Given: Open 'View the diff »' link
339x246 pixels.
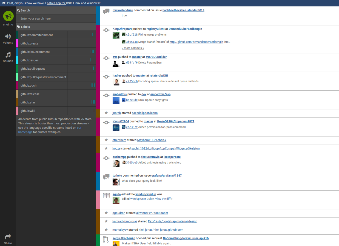Looking at the screenshot, I should [164, 199].
